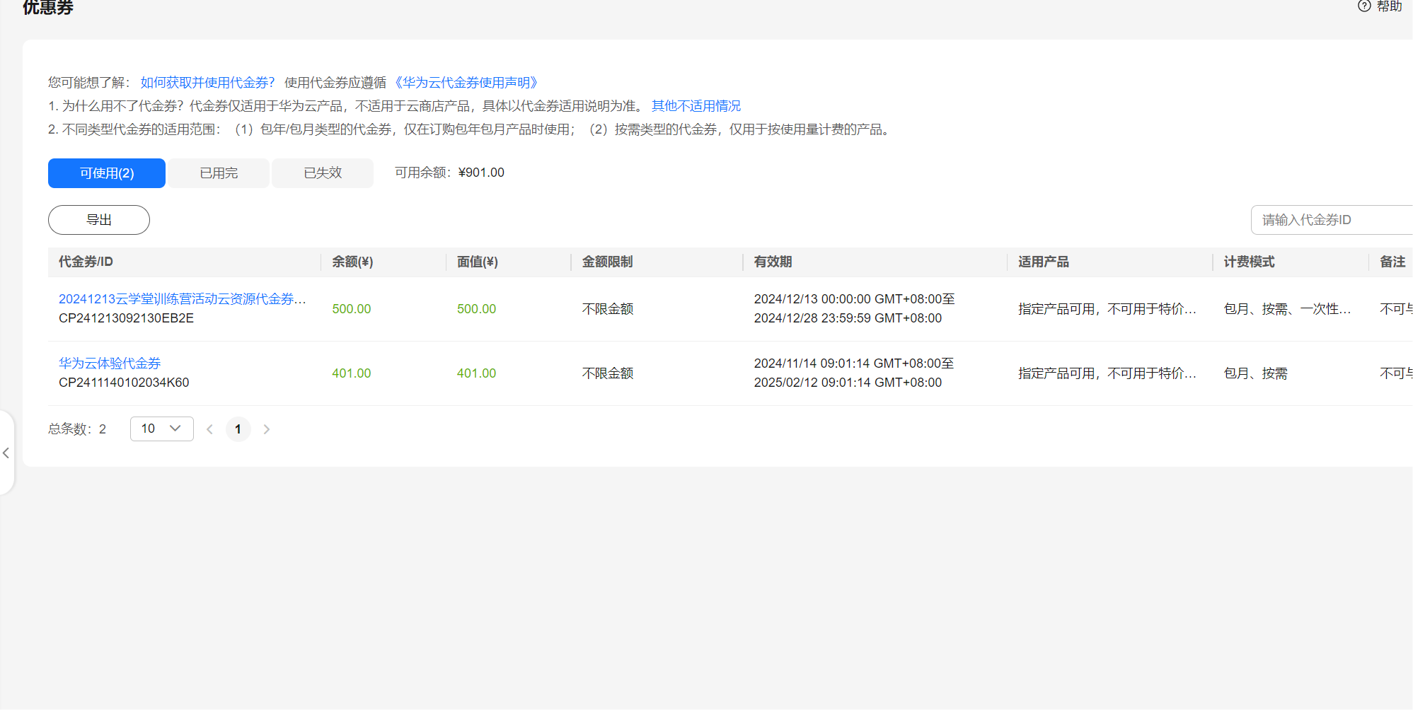Open 如何获取并使用代金券 link
This screenshot has height=710, width=1413.
pyautogui.click(x=207, y=83)
